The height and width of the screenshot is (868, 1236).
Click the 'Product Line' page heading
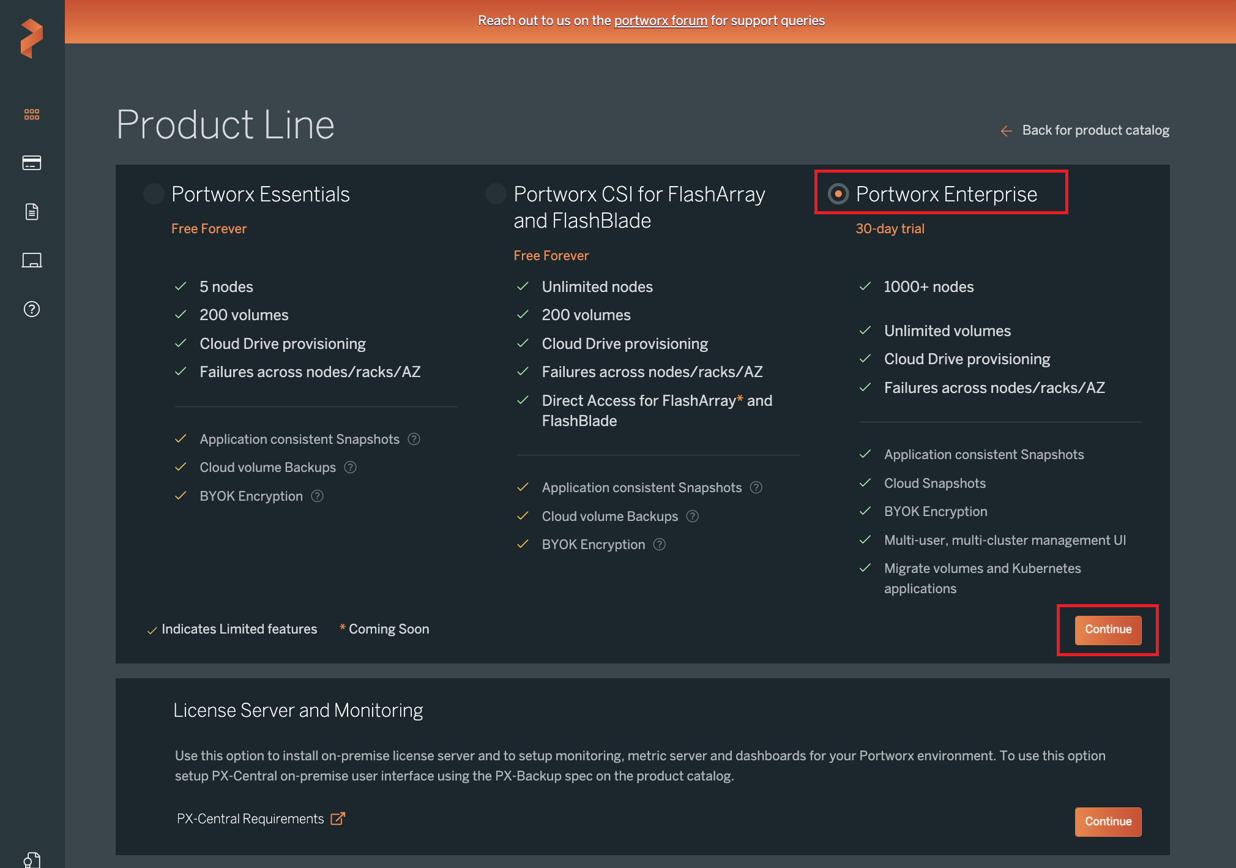tap(225, 125)
